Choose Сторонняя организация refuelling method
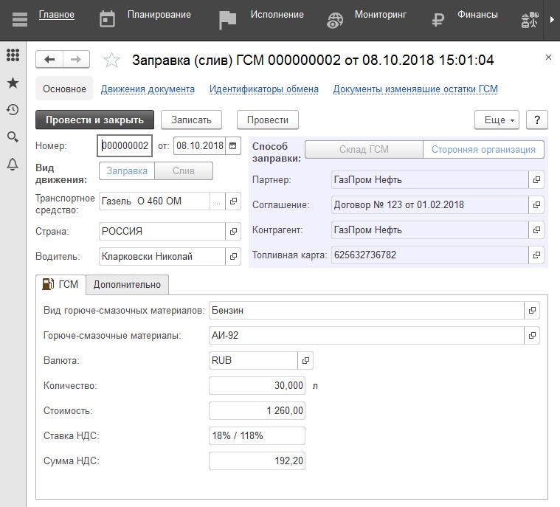Image resolution: width=560 pixels, height=507 pixels. [483, 149]
